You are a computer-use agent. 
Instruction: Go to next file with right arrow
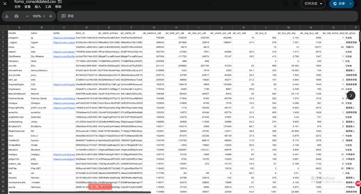tap(351, 95)
